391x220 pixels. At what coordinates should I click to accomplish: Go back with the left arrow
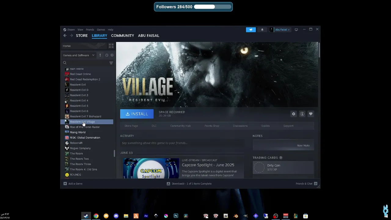(65, 35)
